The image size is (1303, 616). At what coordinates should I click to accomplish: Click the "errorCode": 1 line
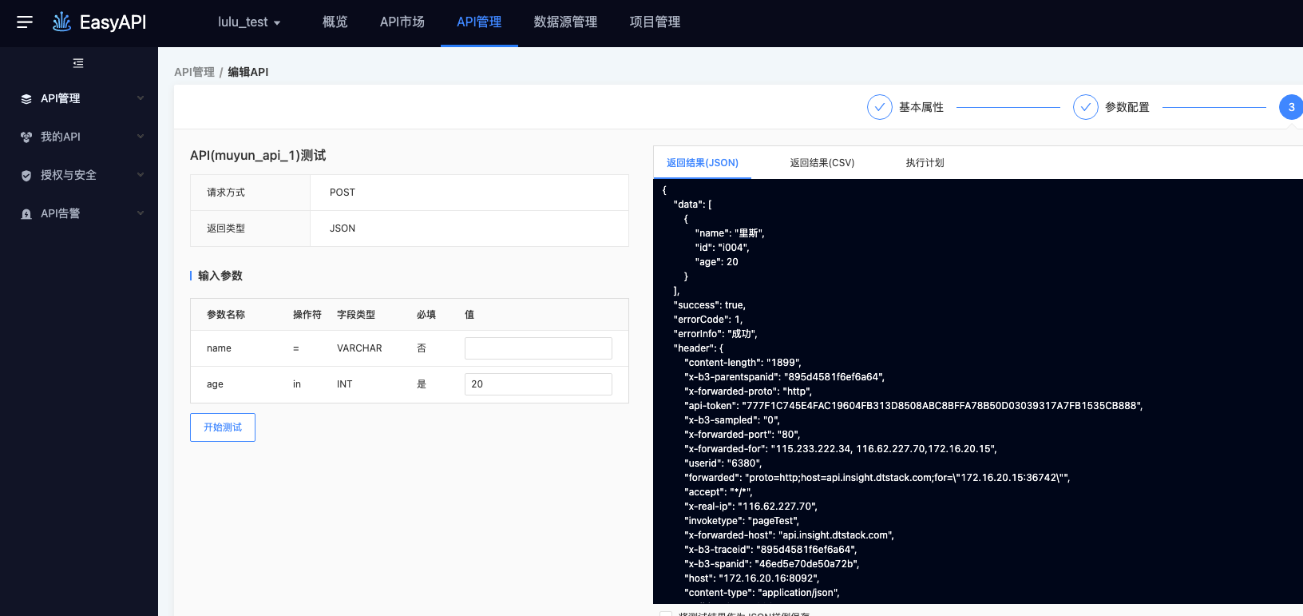point(708,320)
